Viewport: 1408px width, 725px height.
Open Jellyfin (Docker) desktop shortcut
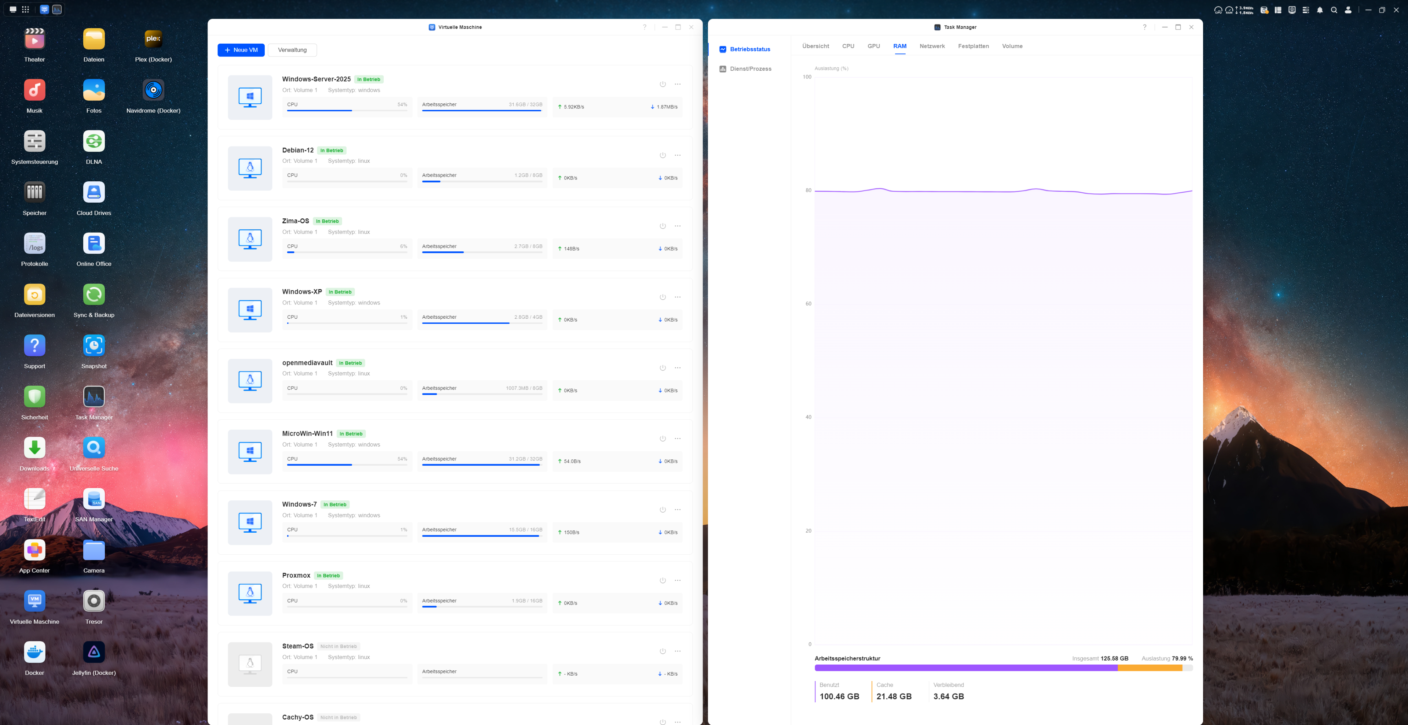pos(94,652)
